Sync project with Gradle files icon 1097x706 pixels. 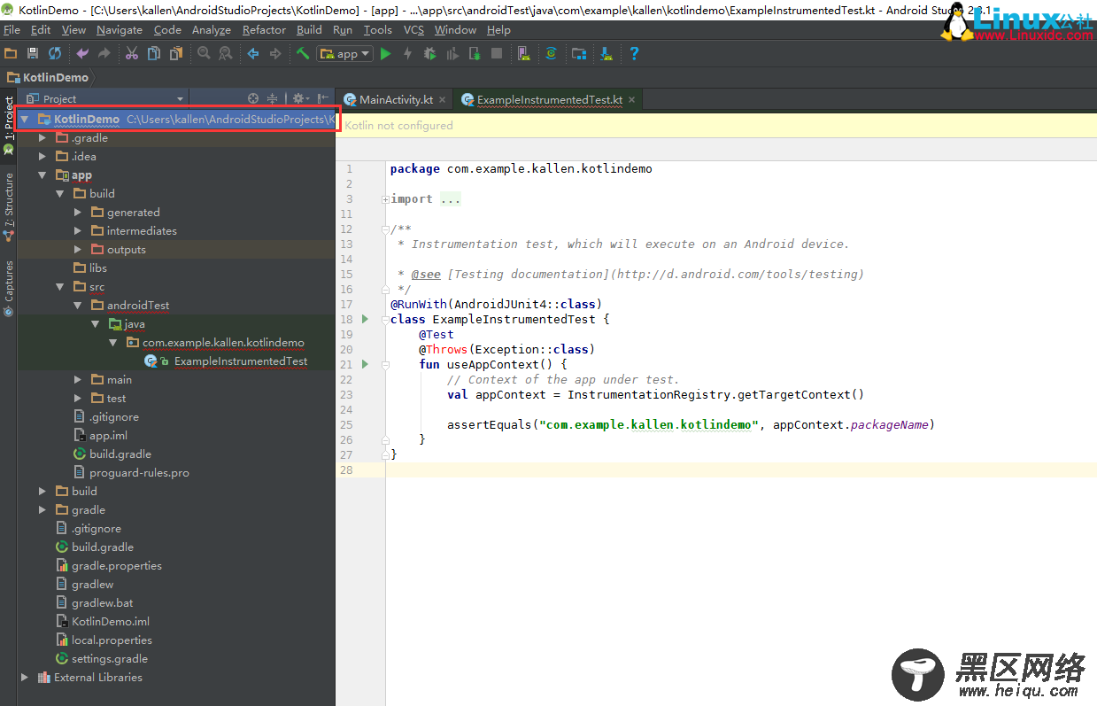pos(551,54)
